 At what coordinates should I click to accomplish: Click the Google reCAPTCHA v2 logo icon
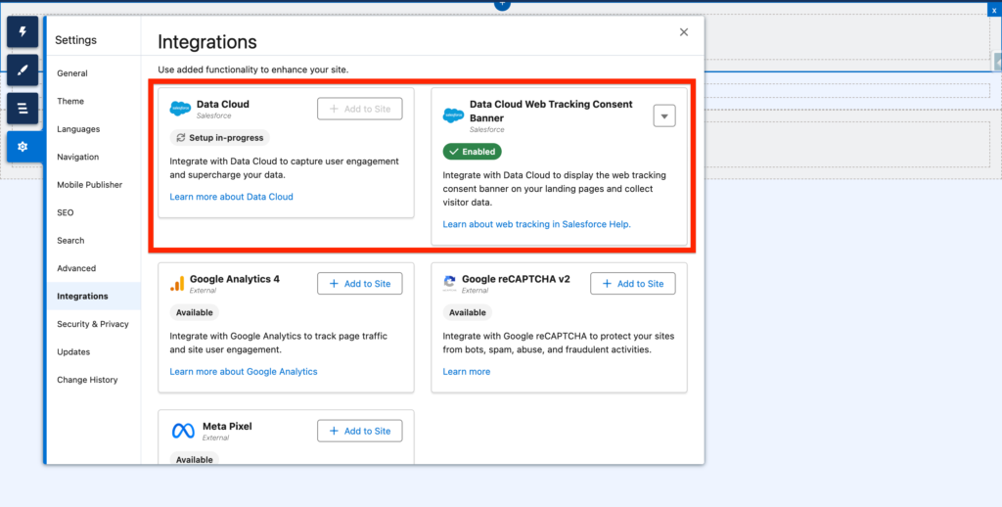[450, 284]
